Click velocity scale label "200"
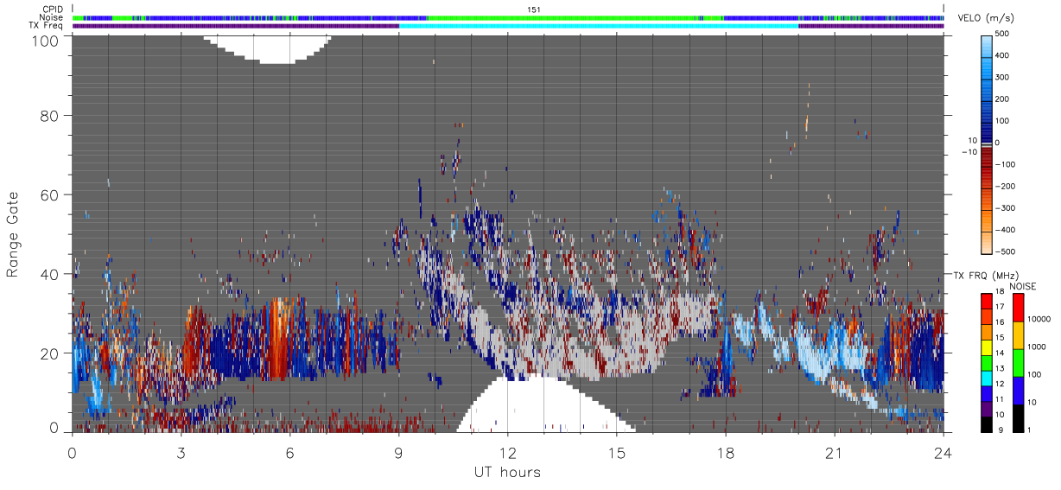 tap(1001, 99)
